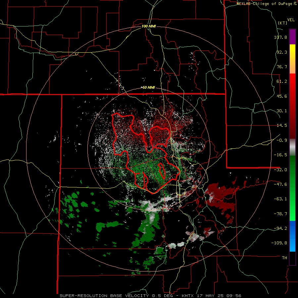Click the -47.6 velocity scale value

(280, 184)
